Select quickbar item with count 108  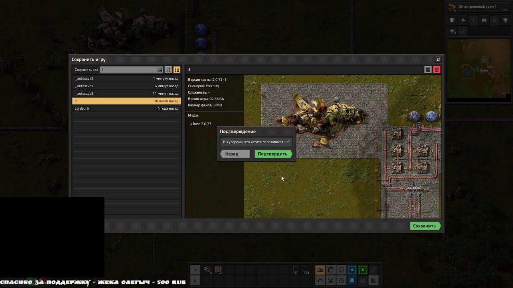pyautogui.click(x=306, y=270)
